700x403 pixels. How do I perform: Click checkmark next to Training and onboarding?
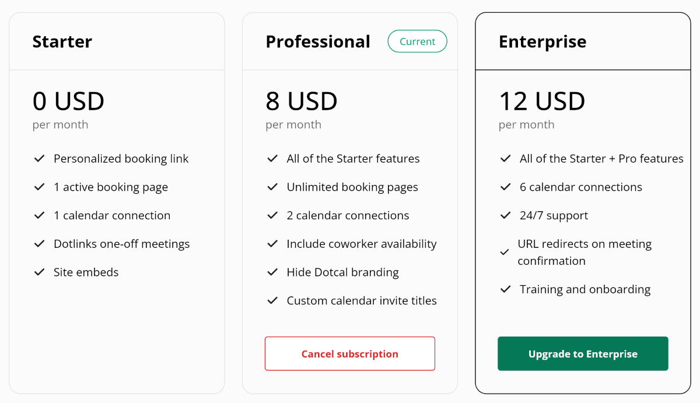pos(506,289)
